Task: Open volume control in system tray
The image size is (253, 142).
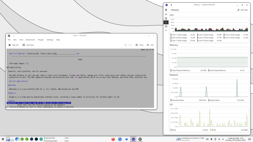Action: [207, 139]
